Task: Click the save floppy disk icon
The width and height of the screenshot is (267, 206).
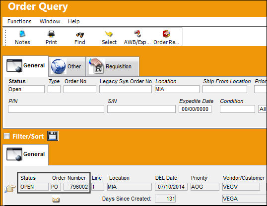Action: tap(53, 136)
